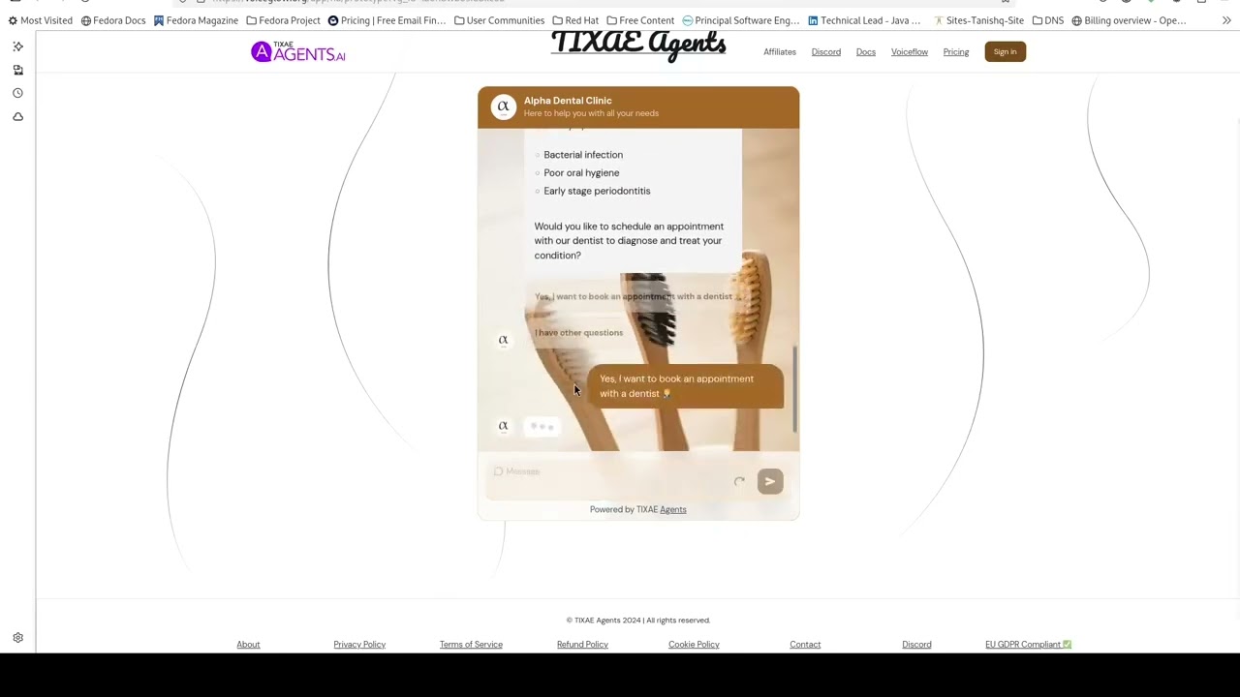Open the Fedora Docs bookmark
The width and height of the screenshot is (1240, 697).
113,20
